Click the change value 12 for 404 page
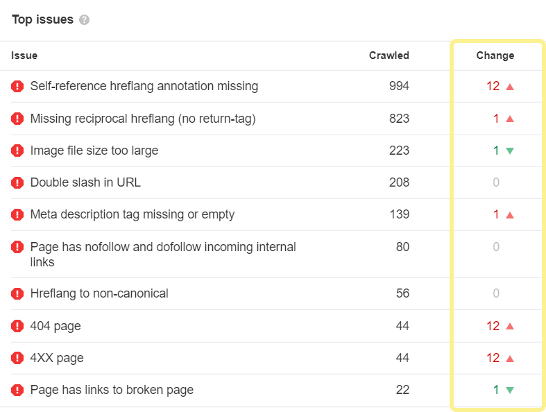 click(493, 326)
